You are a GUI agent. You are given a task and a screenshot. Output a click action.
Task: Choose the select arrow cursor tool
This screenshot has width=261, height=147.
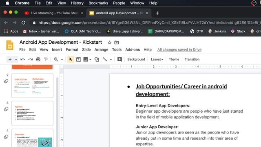pos(71,59)
